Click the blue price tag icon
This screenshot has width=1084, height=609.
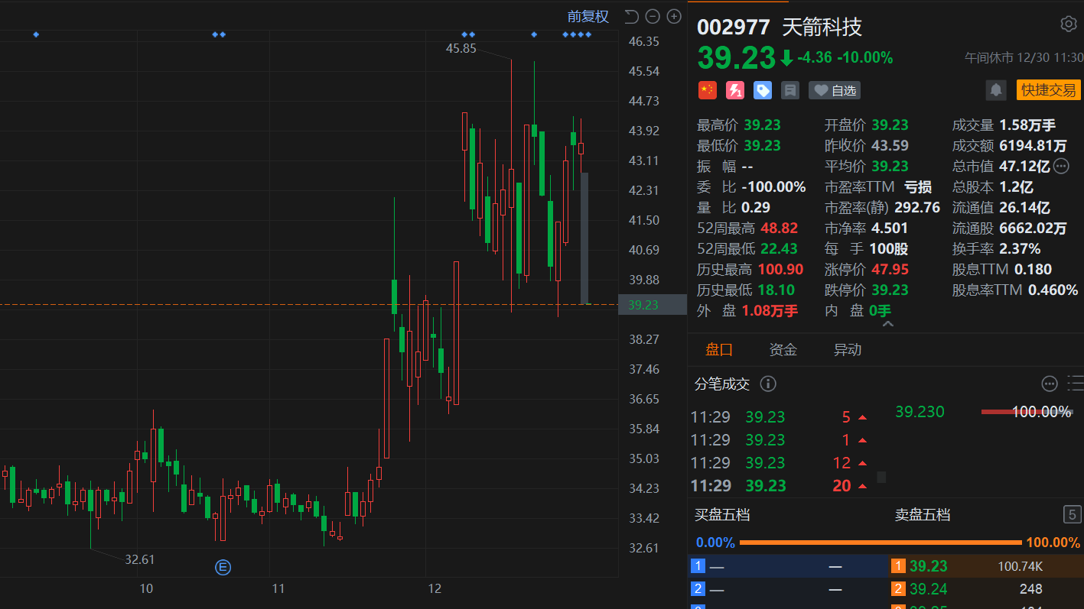click(x=762, y=90)
